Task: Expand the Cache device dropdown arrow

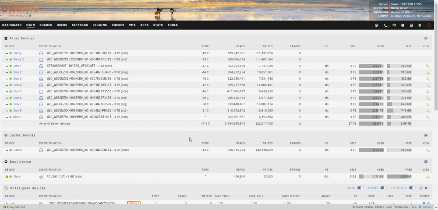Action: (7, 150)
